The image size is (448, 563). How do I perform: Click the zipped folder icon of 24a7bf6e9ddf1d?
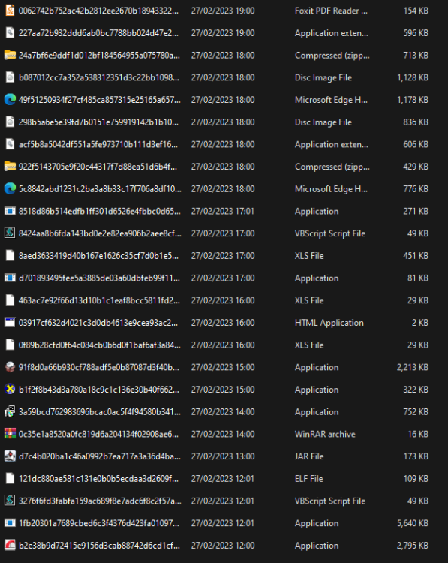click(10, 55)
